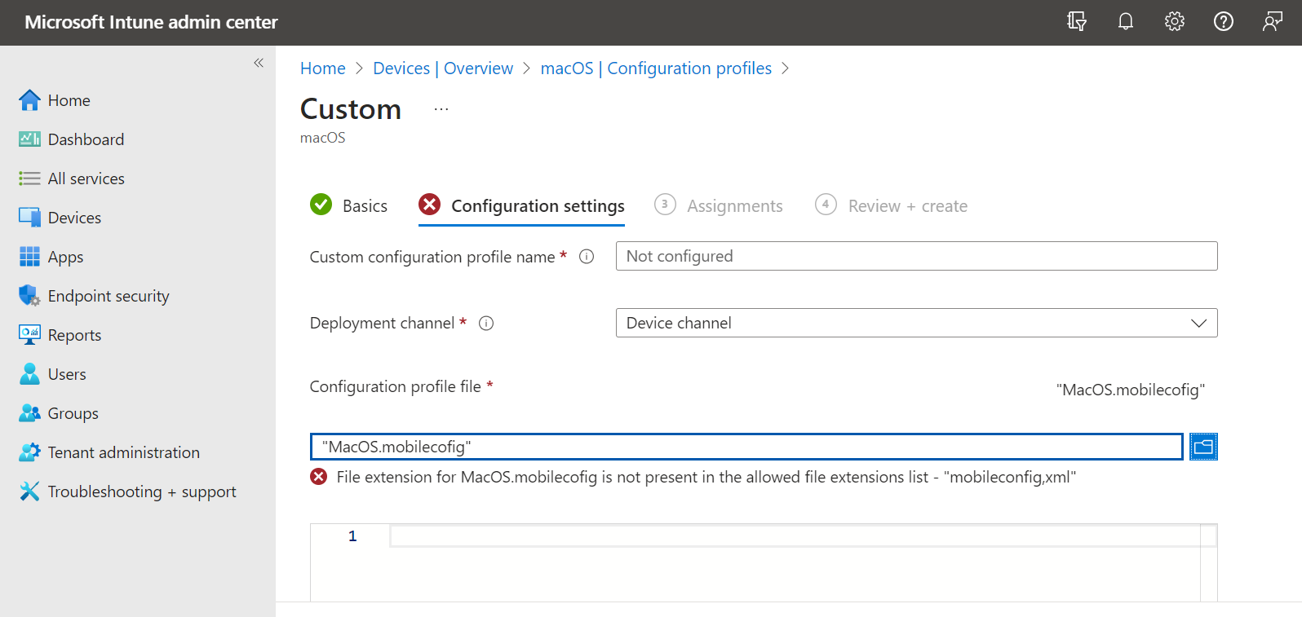The image size is (1302, 617).
Task: Click the Groups people icon
Action: tap(29, 413)
